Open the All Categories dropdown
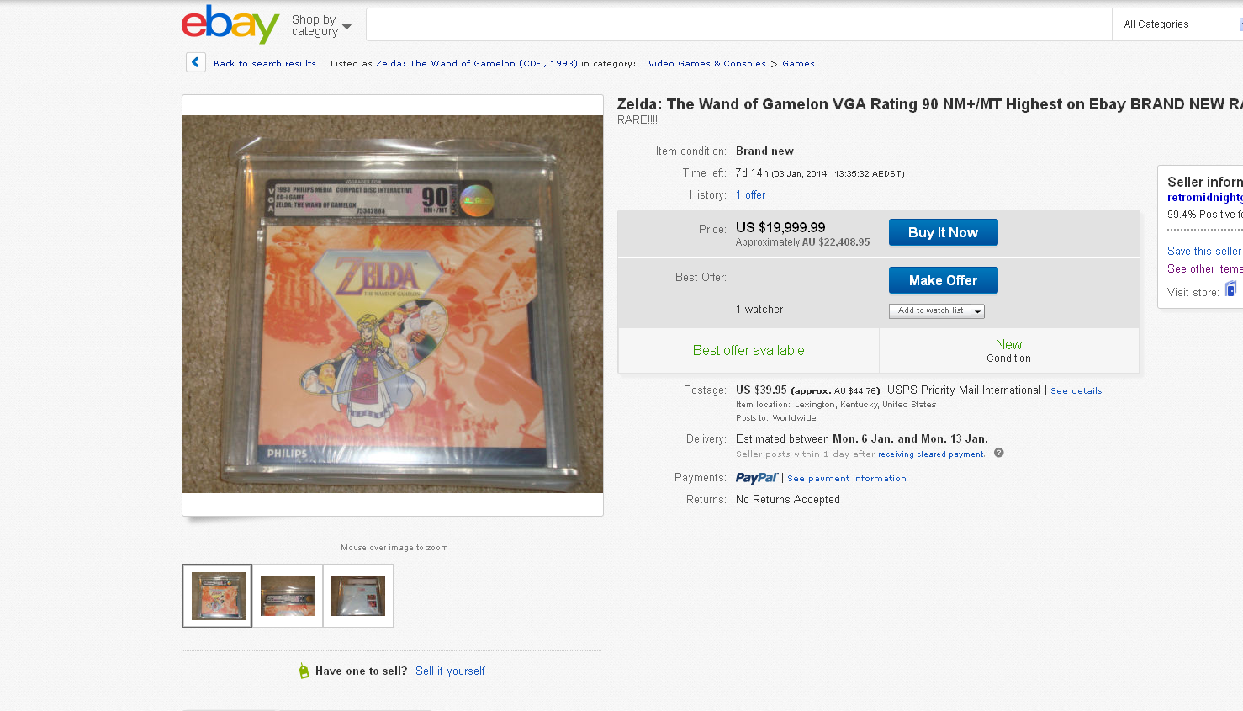Image resolution: width=1243 pixels, height=711 pixels. pyautogui.click(x=1177, y=24)
